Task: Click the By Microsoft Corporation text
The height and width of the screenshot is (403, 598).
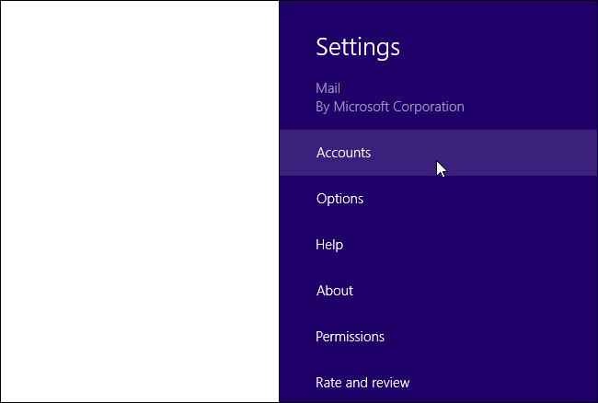Action: pos(390,107)
